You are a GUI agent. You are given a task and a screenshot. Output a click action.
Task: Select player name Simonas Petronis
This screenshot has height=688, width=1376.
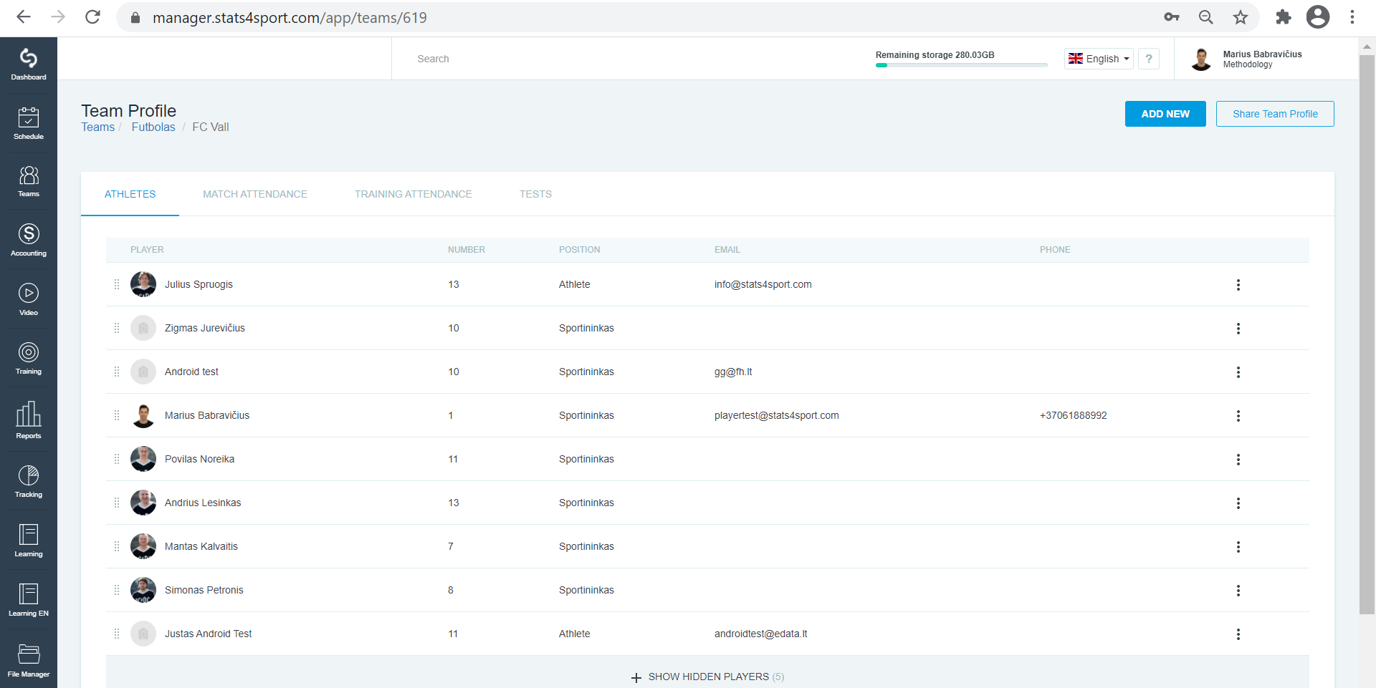(x=204, y=590)
